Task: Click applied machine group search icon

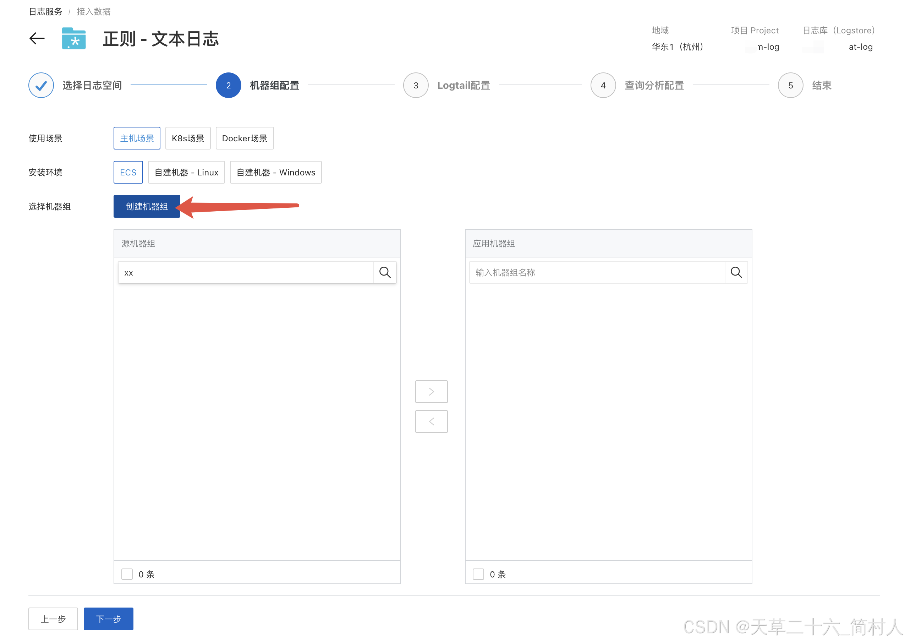Action: click(x=736, y=272)
